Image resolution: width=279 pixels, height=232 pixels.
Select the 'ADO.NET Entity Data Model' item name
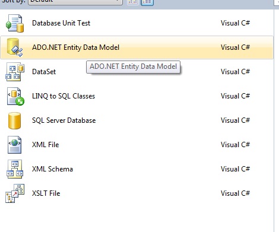76,47
